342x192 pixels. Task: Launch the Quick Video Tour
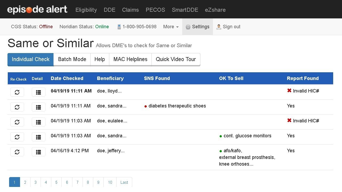coord(176,59)
